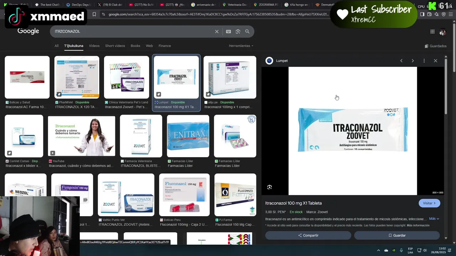This screenshot has width=456, height=256.
Task: Click the Visitar button
Action: pos(429,203)
